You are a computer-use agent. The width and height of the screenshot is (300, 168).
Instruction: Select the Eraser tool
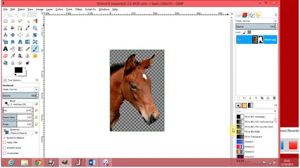5,56
